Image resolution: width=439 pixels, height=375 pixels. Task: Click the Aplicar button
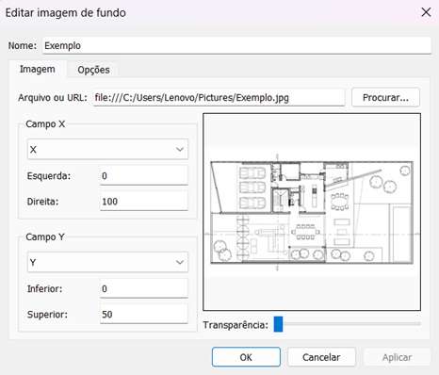[x=397, y=357]
